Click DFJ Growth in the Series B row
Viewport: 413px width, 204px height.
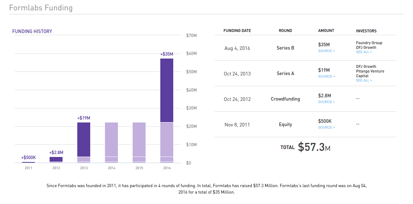click(x=366, y=48)
